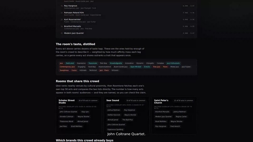Open the Branford Marsalis ranked row
Screen dimensions: 253x142
[x=126, y=27]
